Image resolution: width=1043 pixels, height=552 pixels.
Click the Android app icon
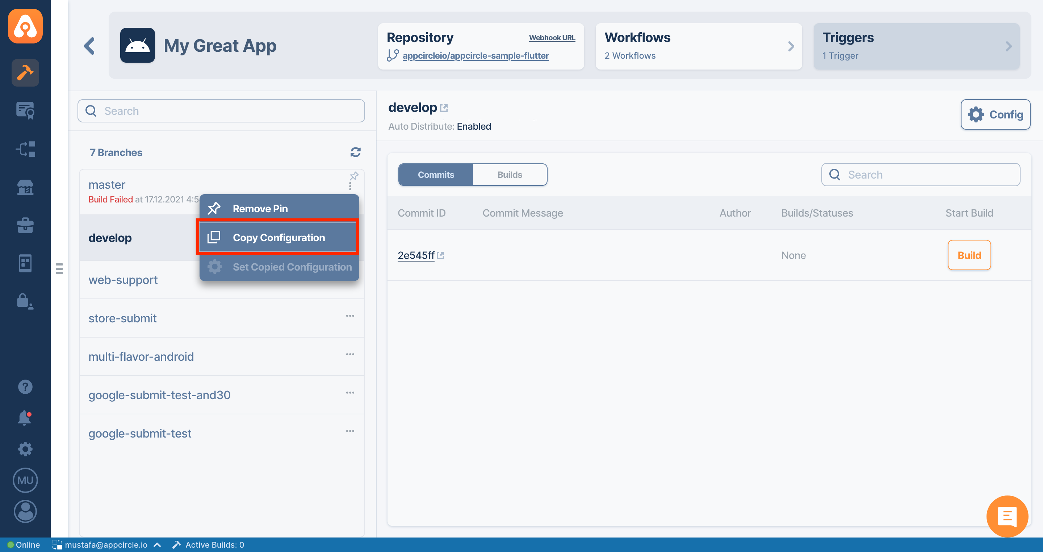(x=137, y=45)
